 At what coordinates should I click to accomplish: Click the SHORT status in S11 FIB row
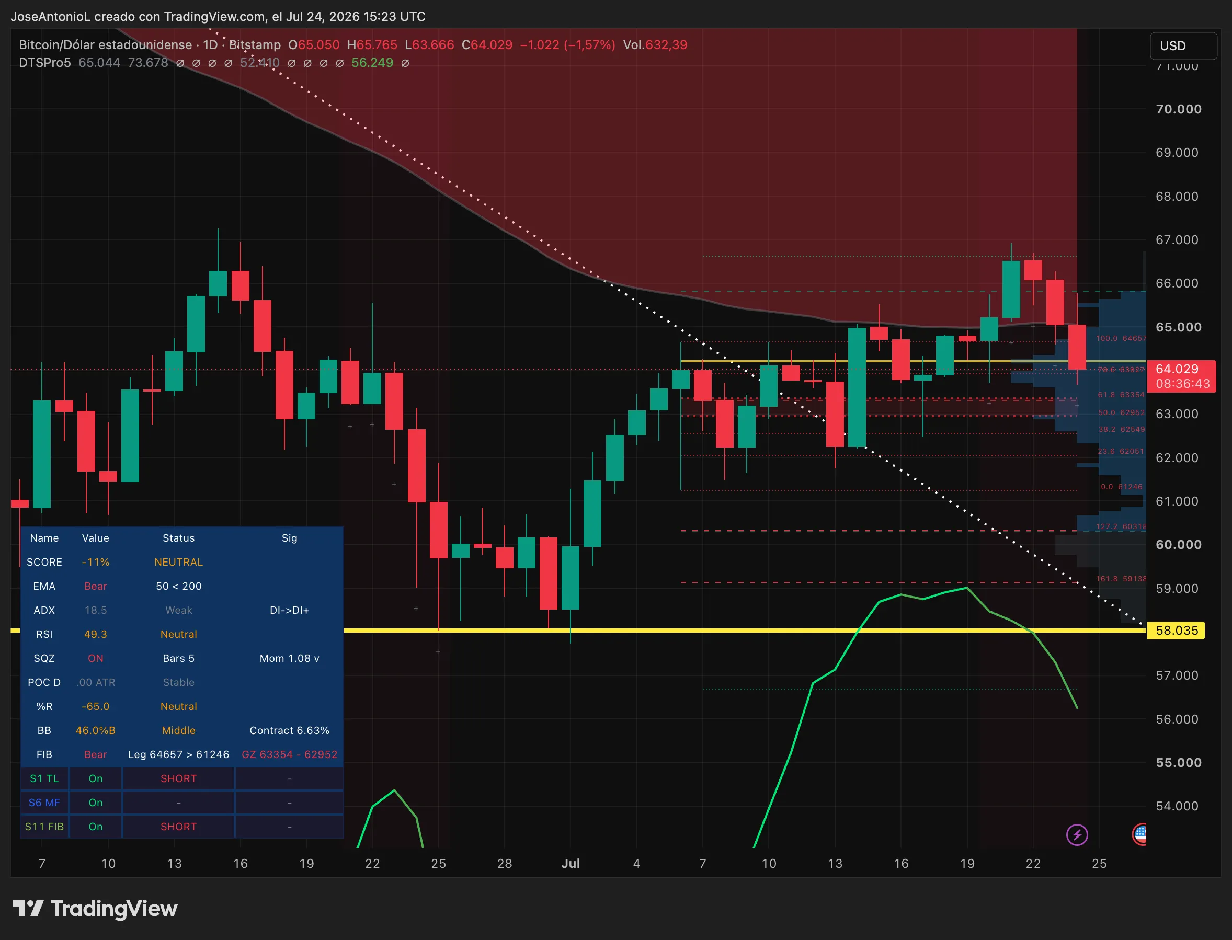178,827
